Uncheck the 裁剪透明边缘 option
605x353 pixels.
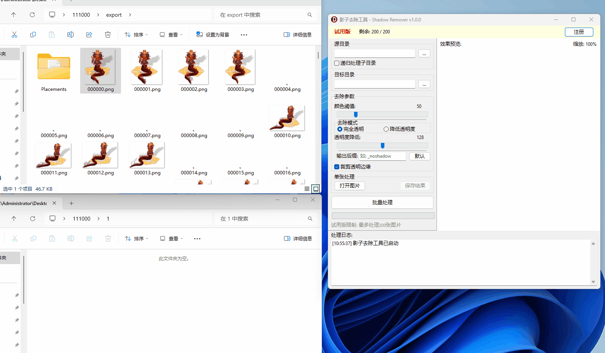[336, 166]
